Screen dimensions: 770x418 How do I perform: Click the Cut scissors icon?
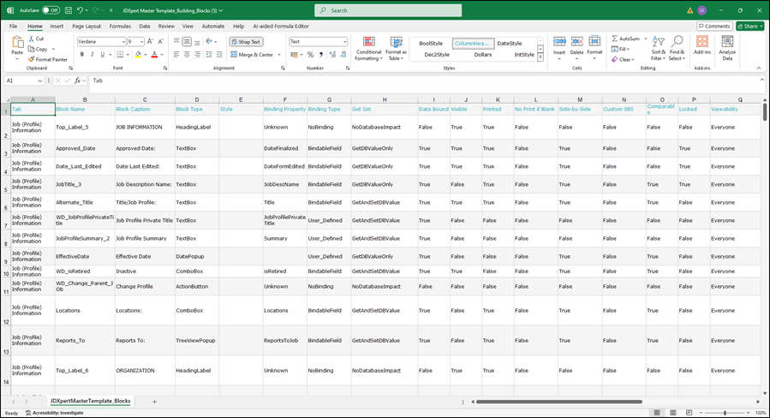point(32,39)
